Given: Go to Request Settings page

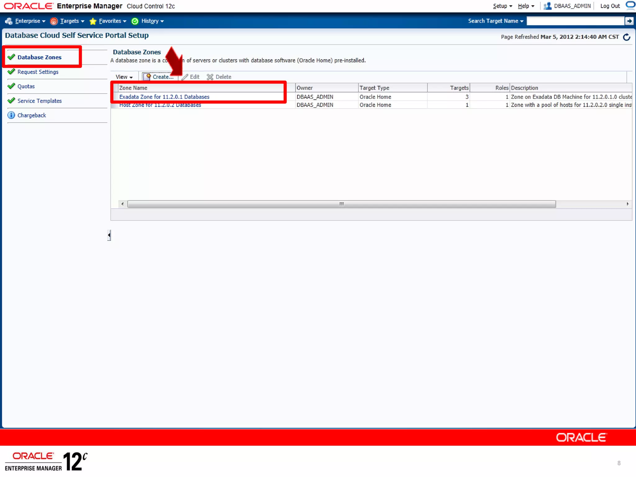Looking at the screenshot, I should (x=38, y=72).
